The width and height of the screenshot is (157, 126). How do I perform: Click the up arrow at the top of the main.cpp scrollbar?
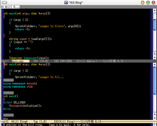coord(155,10)
